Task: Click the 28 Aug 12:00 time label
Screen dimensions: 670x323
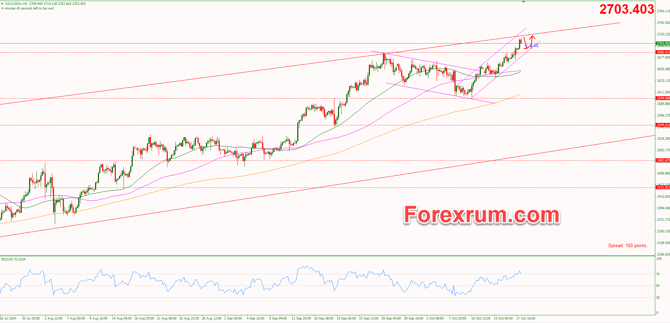Action: [212, 318]
